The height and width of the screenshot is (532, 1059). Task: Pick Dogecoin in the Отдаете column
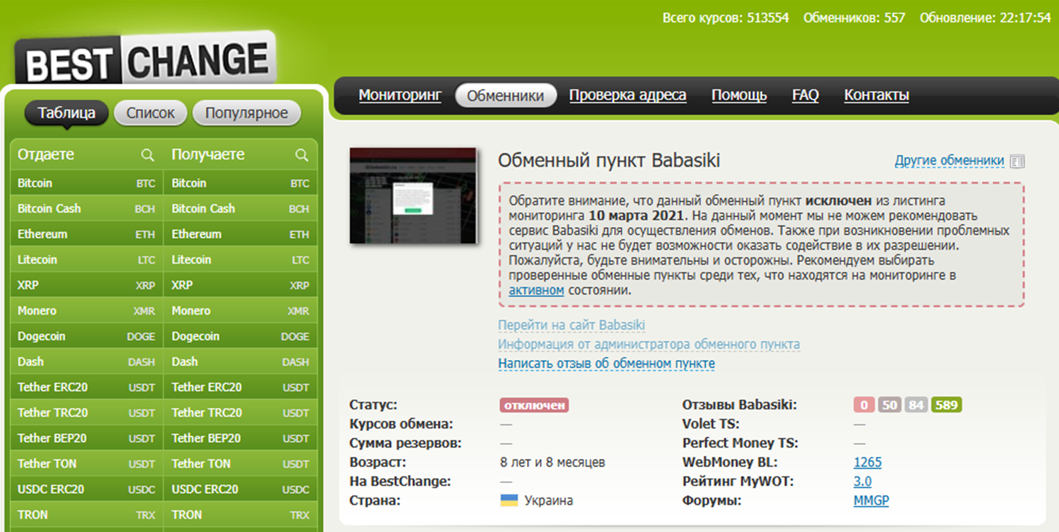(86, 336)
